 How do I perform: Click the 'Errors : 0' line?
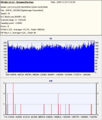coord(5,26)
